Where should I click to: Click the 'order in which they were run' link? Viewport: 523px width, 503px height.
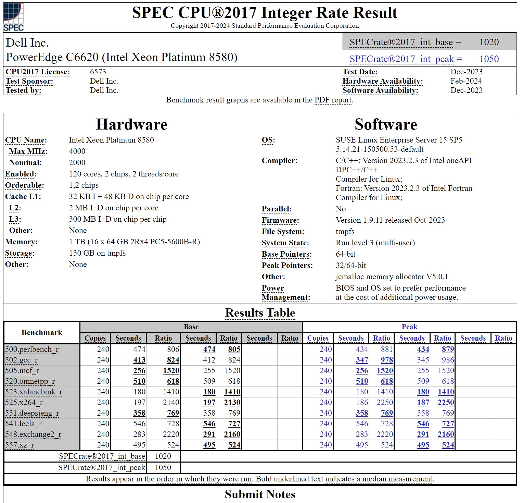(204, 479)
